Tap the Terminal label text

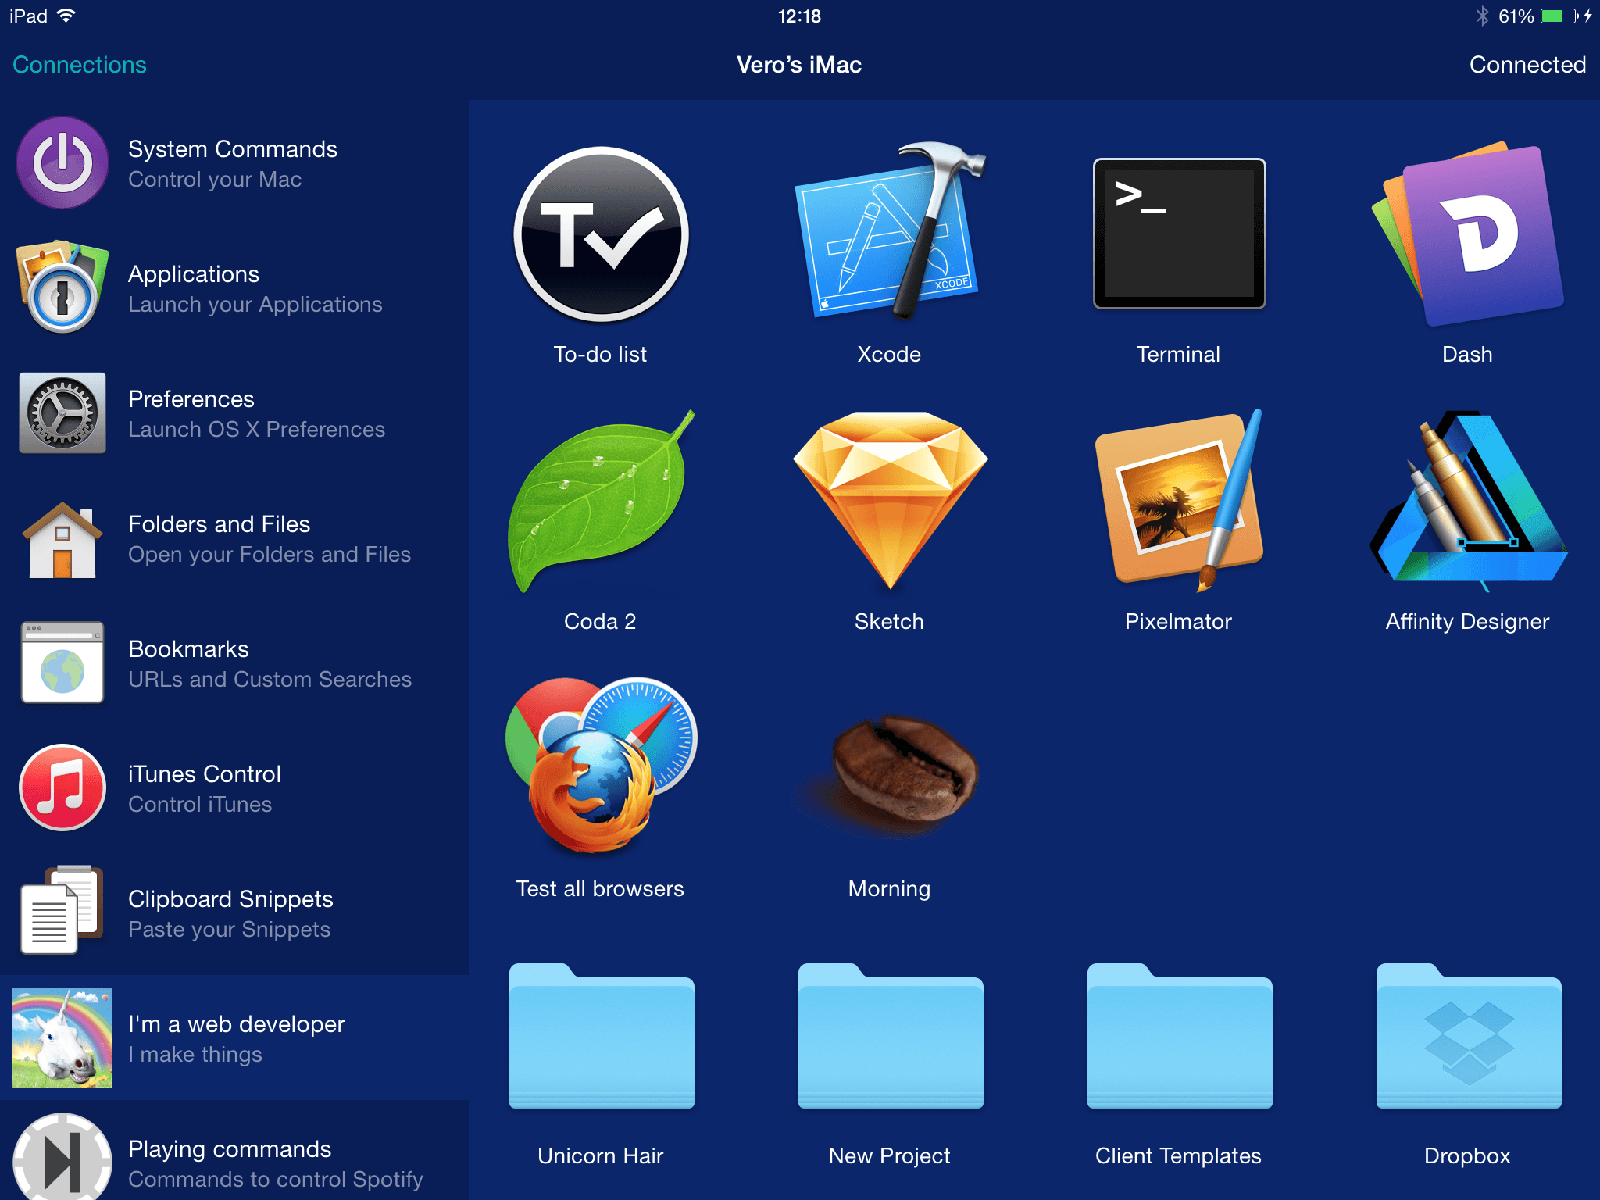click(1178, 355)
